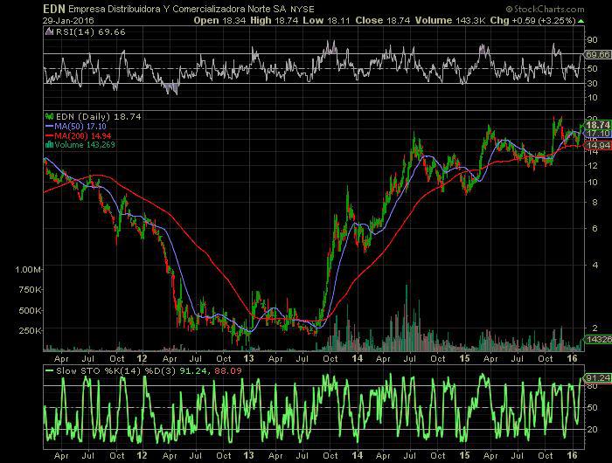612x463 pixels.
Task: Click the 10 level on the RSI axis
Action: point(592,98)
